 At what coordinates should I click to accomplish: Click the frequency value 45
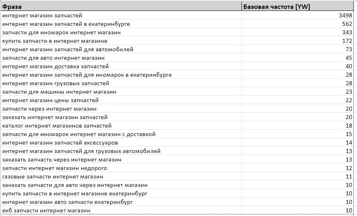(x=349, y=58)
